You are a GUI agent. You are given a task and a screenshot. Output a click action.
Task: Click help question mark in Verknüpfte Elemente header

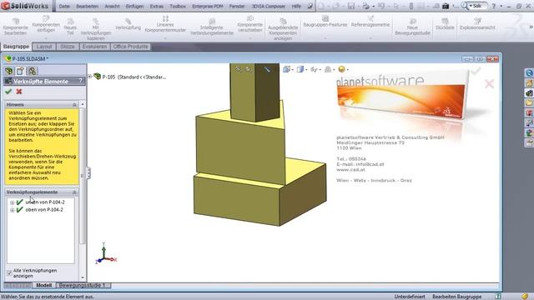(x=81, y=81)
